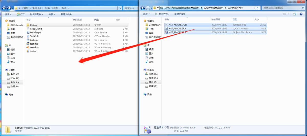Navigate to NET_AMC4XER四轴运动控制卡开发资料 breadcrumb
307x136 pixels.
tap(180, 8)
